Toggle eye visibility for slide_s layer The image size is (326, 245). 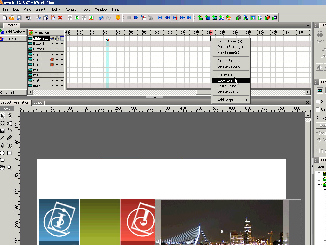tap(52, 38)
